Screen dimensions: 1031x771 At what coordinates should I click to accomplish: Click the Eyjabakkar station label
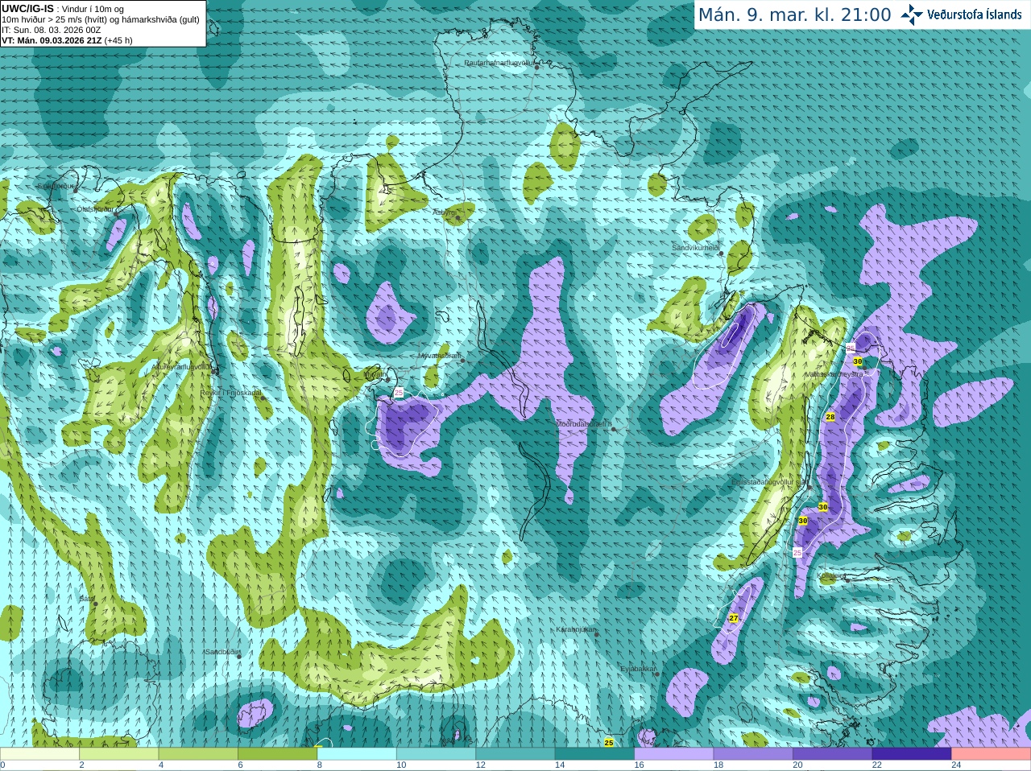coord(637,669)
